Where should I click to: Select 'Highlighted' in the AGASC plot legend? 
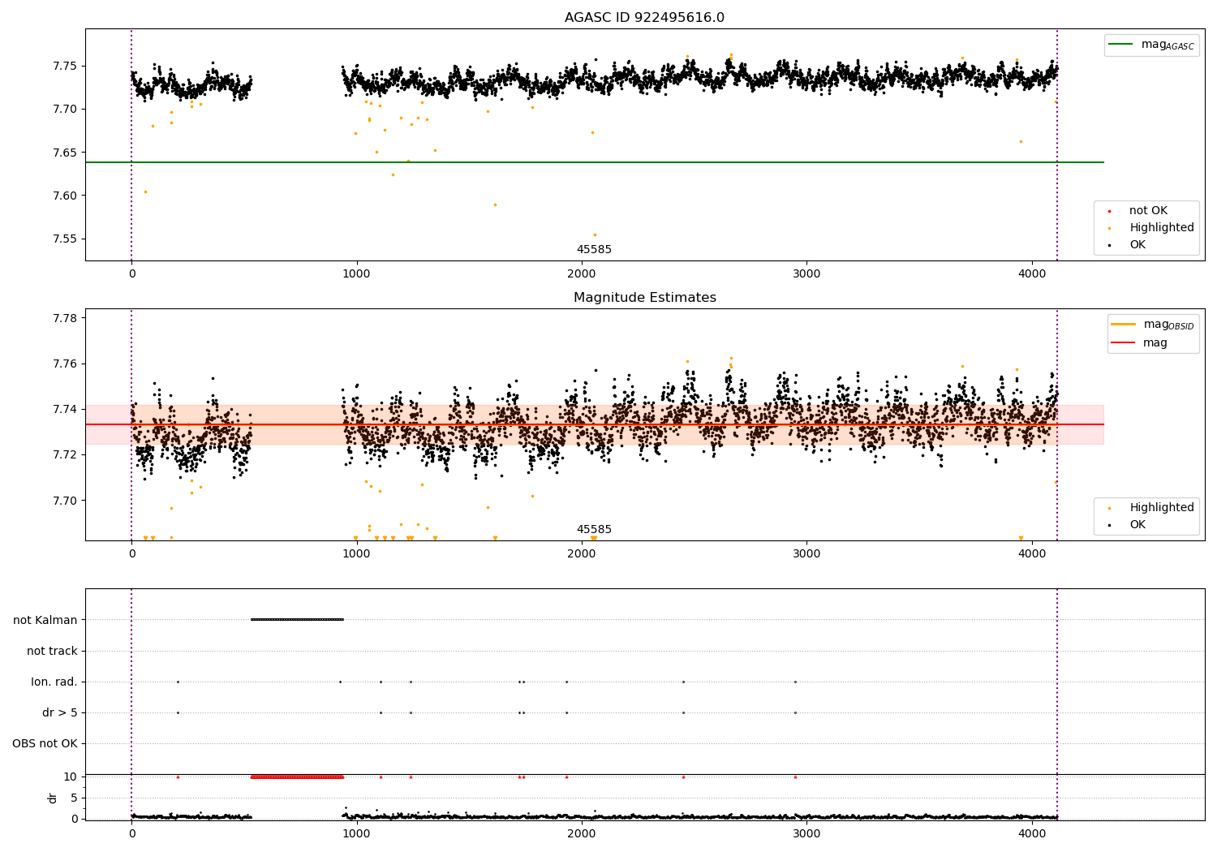pos(1162,228)
